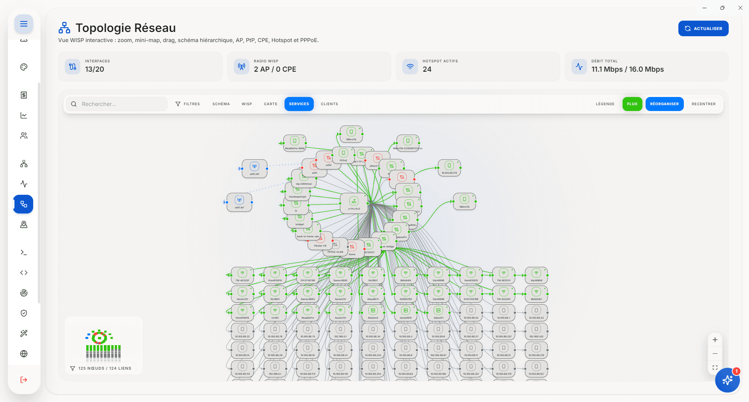Click the Réorganiser button
Screen dimensions: 749x402
[664, 104]
